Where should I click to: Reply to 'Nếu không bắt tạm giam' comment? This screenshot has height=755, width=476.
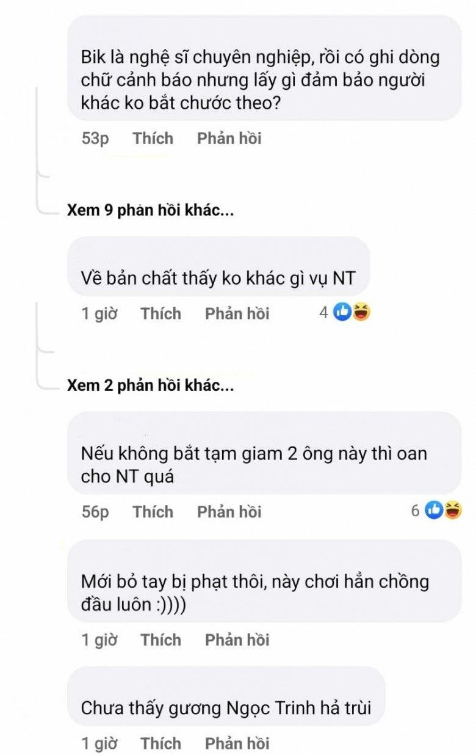click(229, 512)
